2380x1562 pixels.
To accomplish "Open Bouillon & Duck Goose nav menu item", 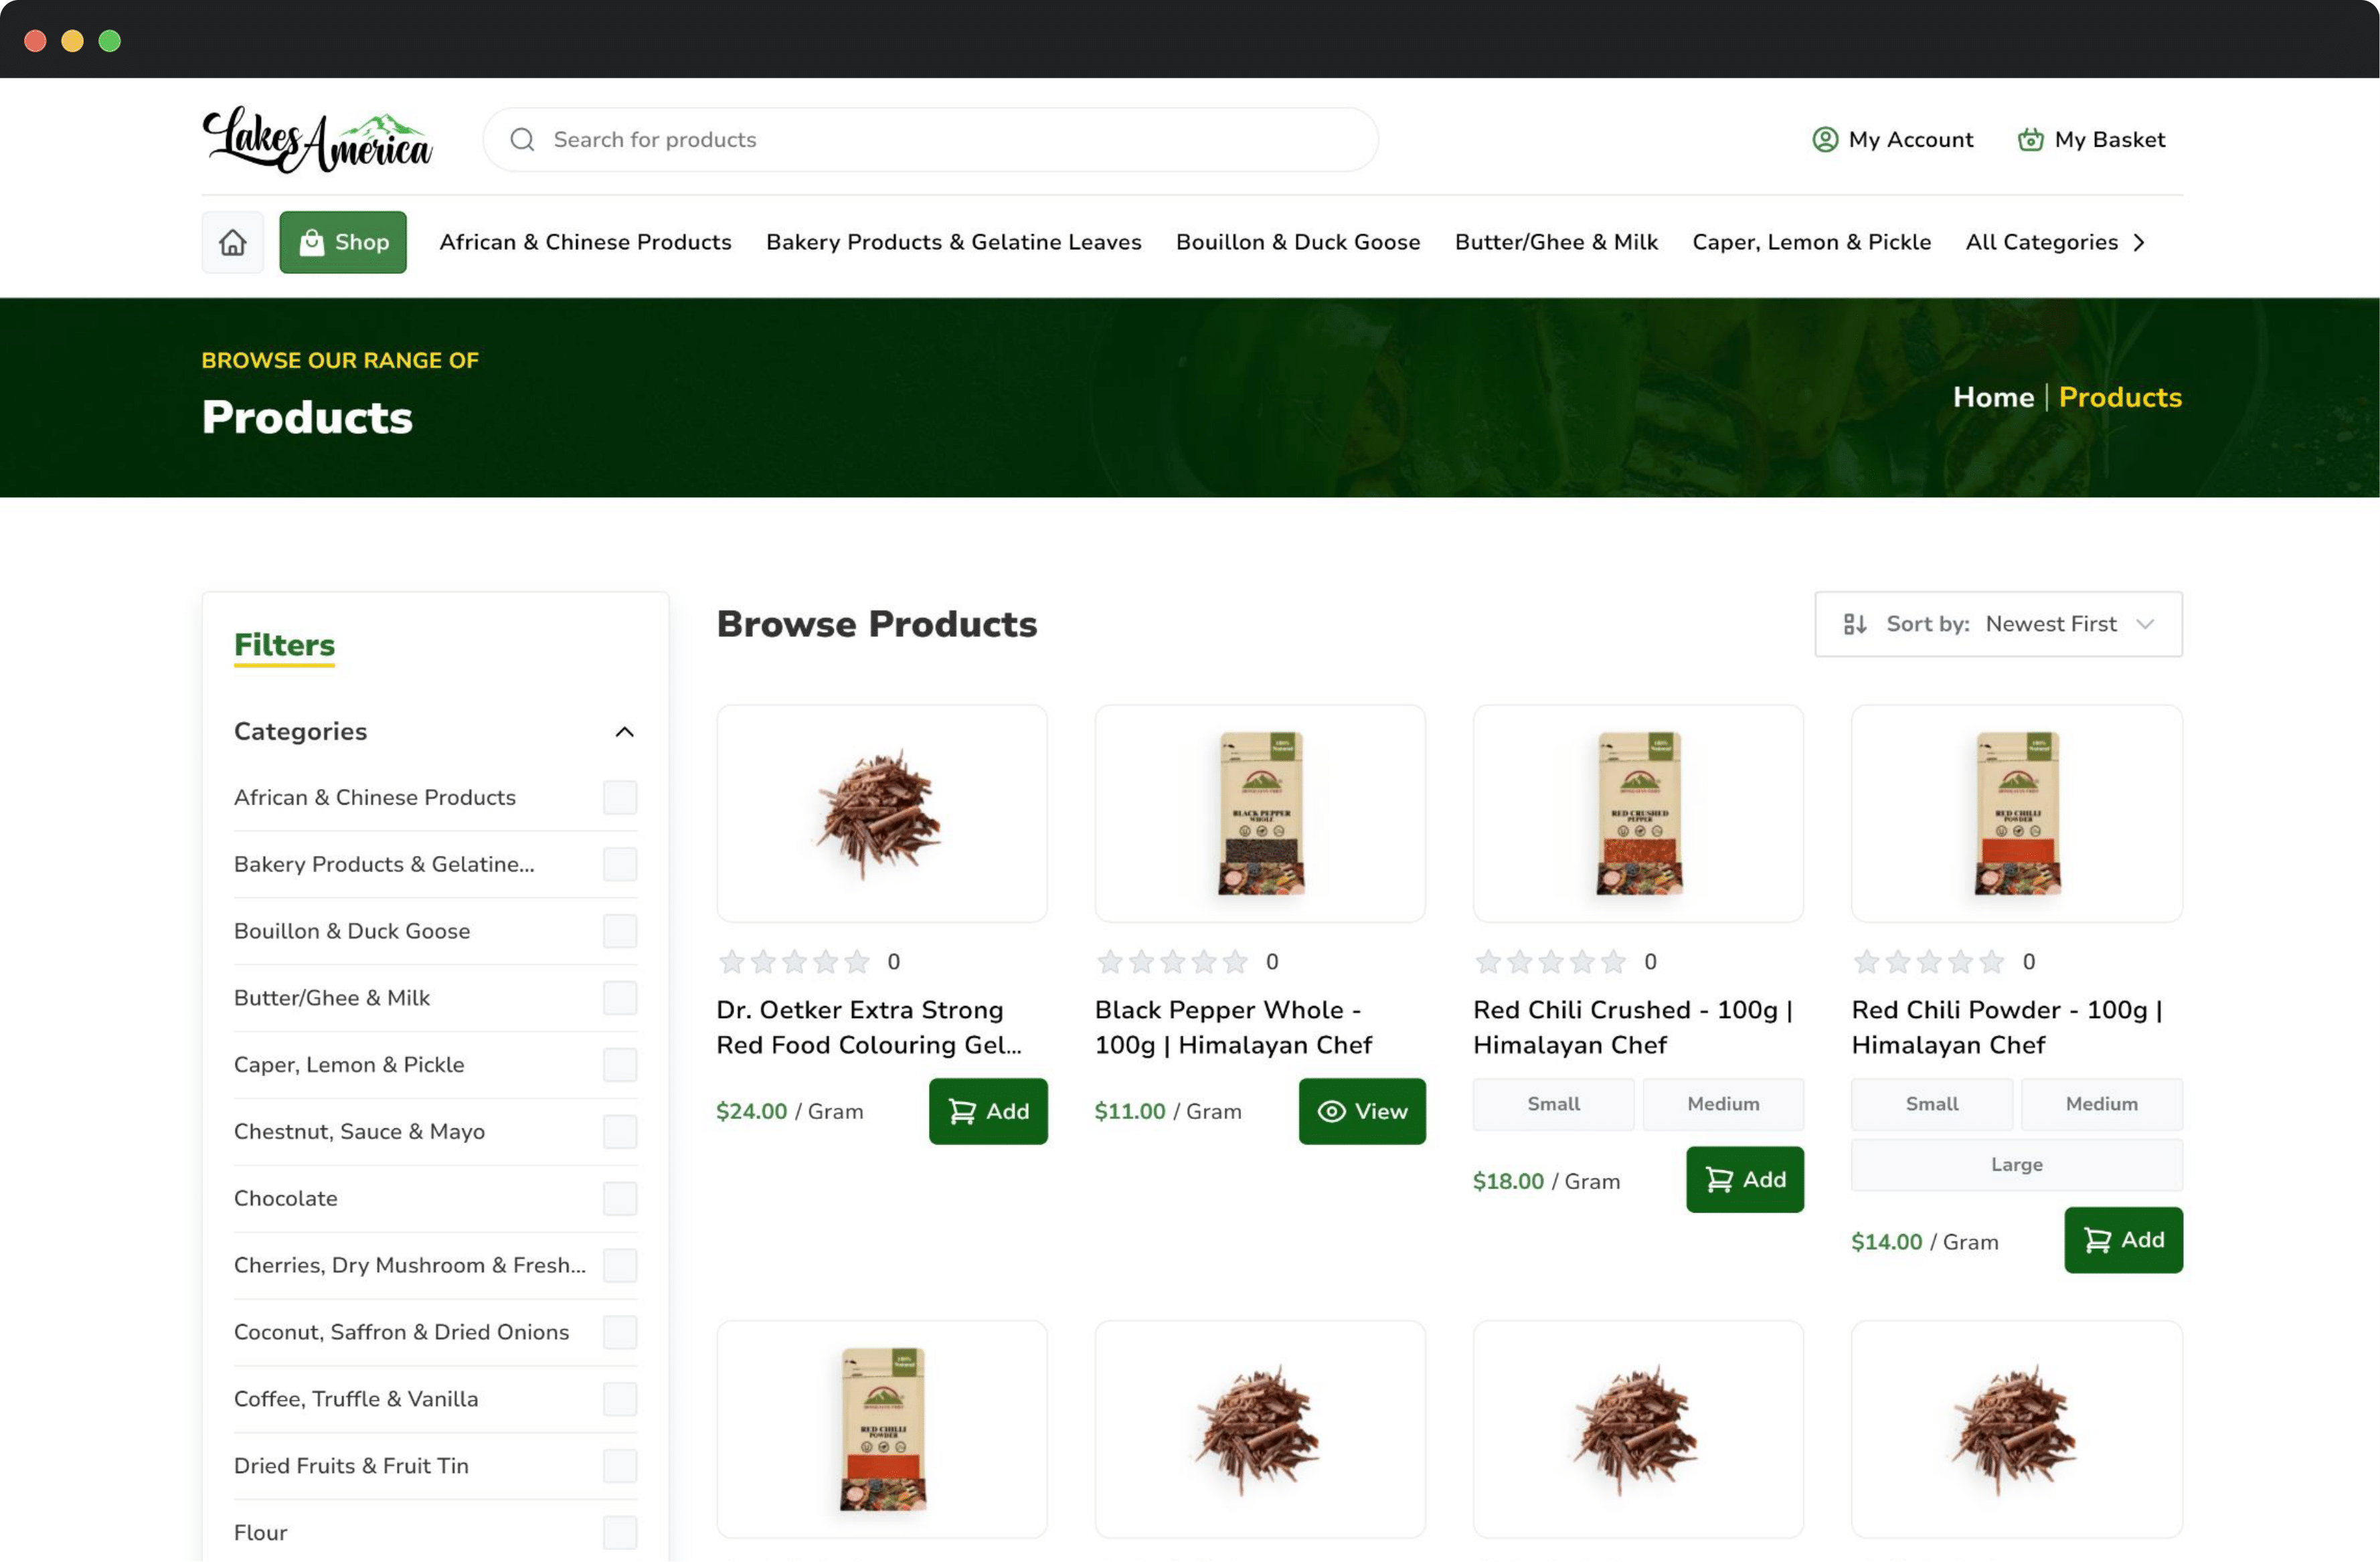I will [1297, 242].
